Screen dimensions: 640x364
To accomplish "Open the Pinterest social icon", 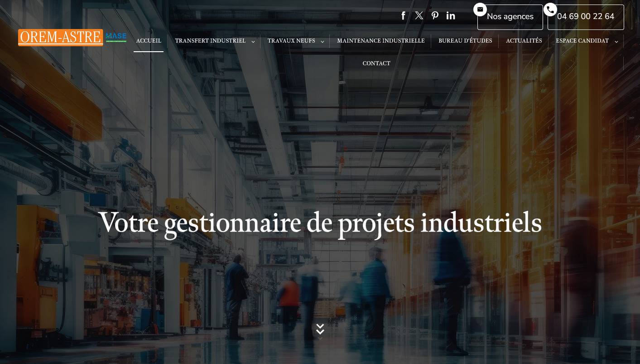I will tap(435, 16).
